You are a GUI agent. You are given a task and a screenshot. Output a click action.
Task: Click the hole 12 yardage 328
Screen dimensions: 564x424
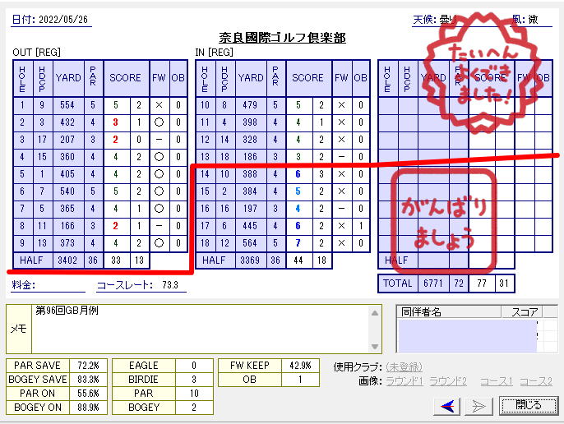click(x=250, y=140)
